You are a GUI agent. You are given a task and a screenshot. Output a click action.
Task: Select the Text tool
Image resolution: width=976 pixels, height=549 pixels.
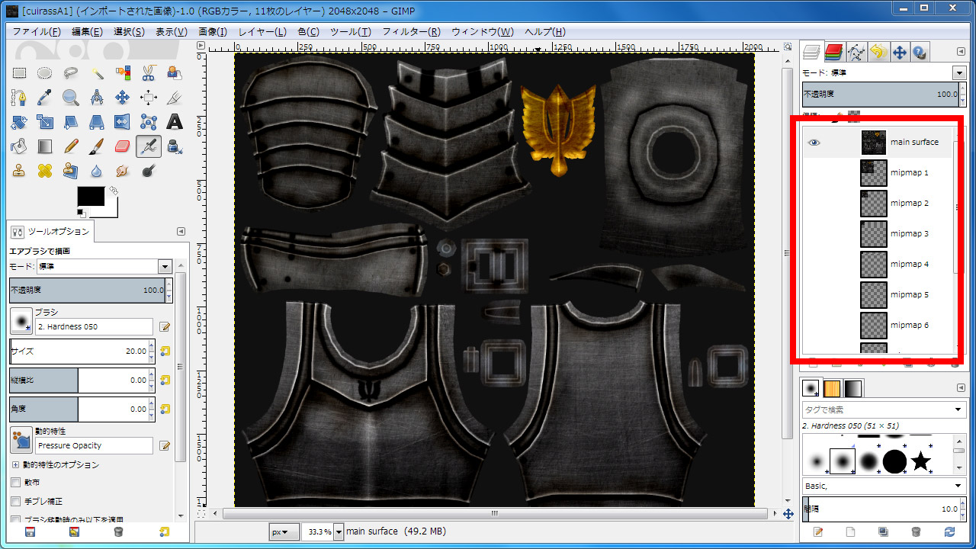175,122
